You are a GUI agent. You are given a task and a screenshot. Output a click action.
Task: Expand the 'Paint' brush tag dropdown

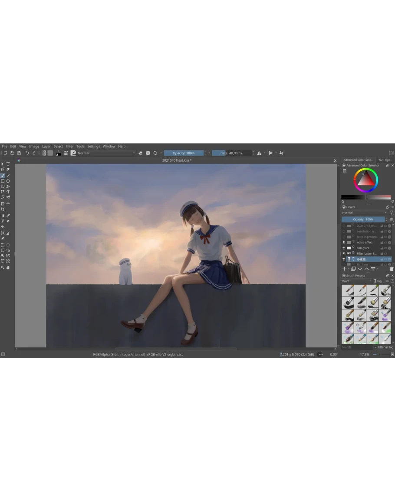(x=356, y=281)
